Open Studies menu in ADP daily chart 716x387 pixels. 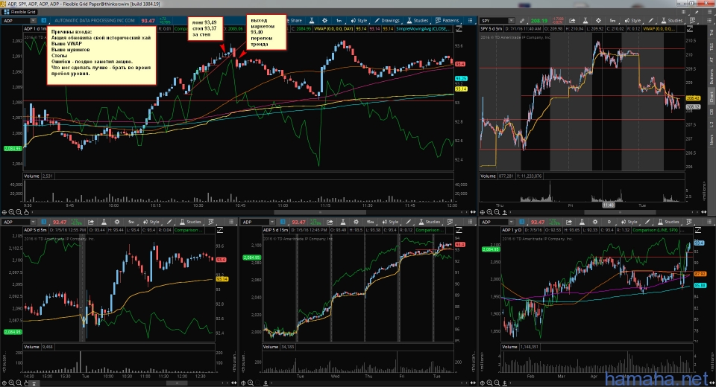tap(668, 222)
